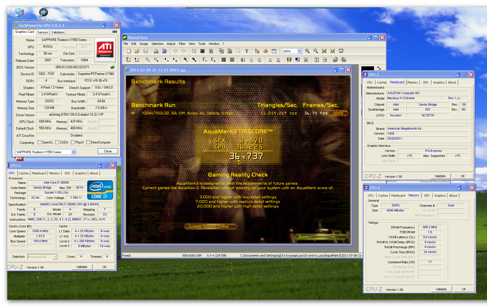Click the Saturation plus icon
The image size is (487, 307).
tap(194, 60)
